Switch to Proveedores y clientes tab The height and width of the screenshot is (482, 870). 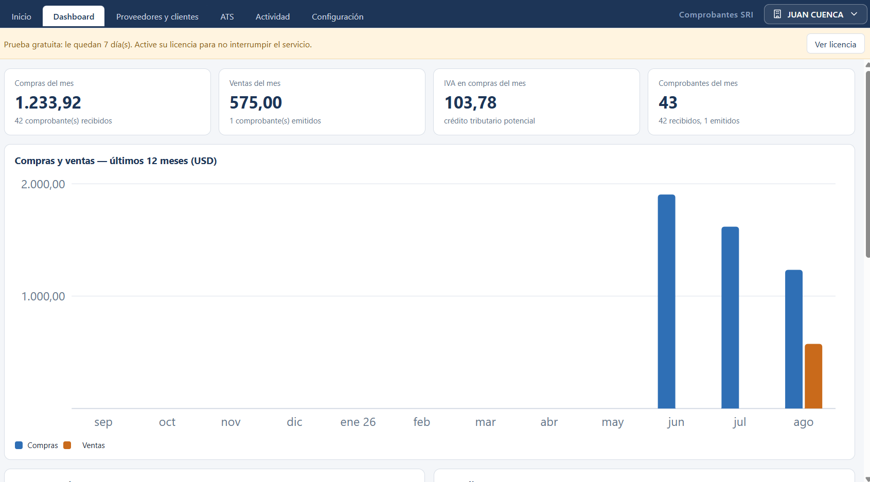pyautogui.click(x=157, y=16)
